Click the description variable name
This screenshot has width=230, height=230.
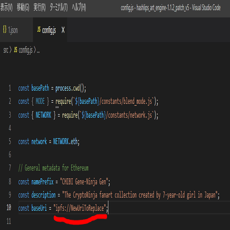coord(43,195)
